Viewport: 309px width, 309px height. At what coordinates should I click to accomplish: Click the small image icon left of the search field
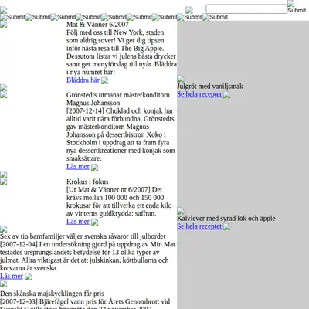coord(189,10)
